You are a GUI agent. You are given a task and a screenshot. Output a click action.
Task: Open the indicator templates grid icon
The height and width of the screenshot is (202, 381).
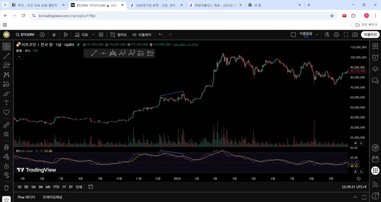pos(101,35)
